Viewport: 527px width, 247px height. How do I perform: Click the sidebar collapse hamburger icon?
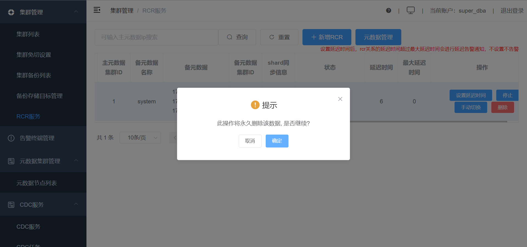point(97,10)
